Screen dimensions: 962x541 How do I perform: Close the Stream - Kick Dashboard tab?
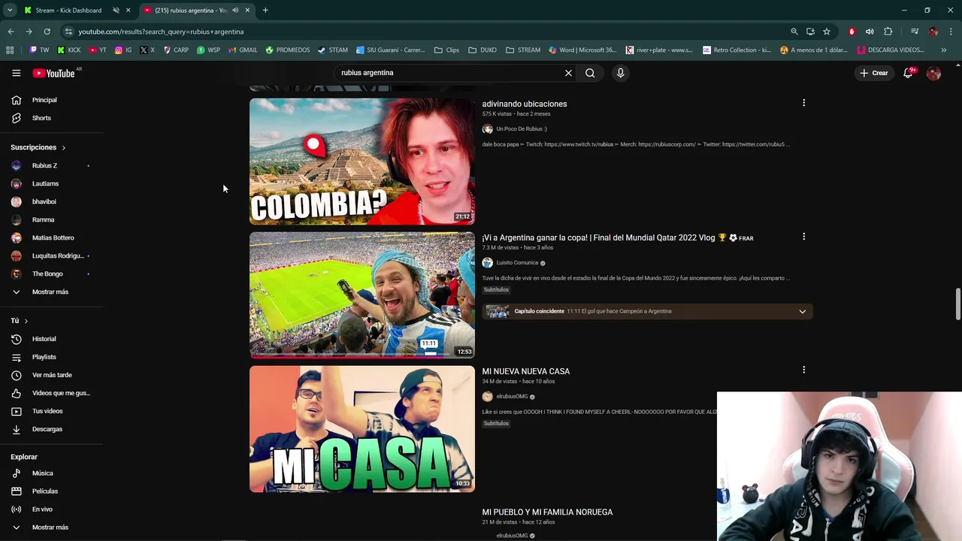tap(128, 11)
